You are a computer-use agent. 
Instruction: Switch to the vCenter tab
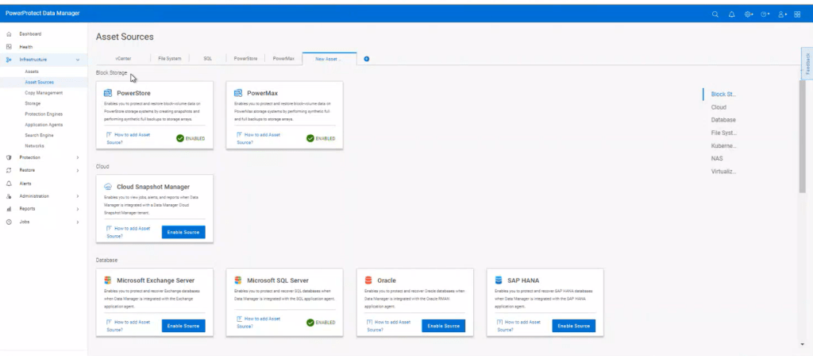123,59
